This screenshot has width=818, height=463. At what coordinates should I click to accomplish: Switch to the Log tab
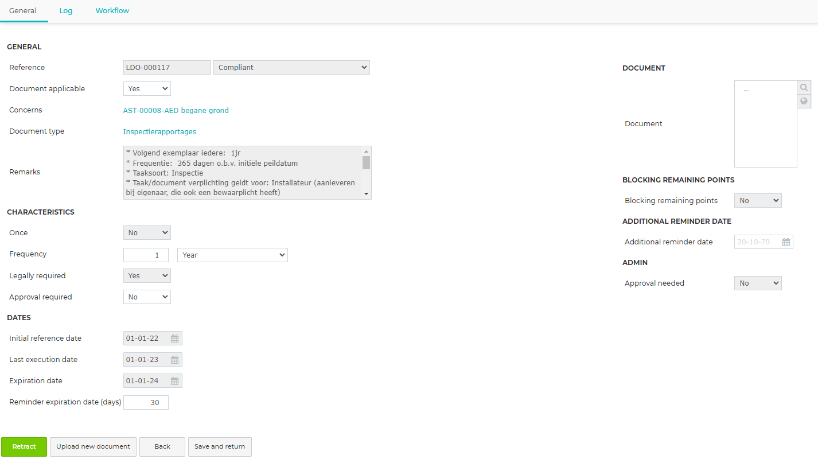click(66, 11)
